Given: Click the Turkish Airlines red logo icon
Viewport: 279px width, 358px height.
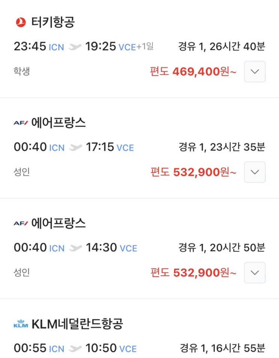Looking at the screenshot, I should (21, 22).
